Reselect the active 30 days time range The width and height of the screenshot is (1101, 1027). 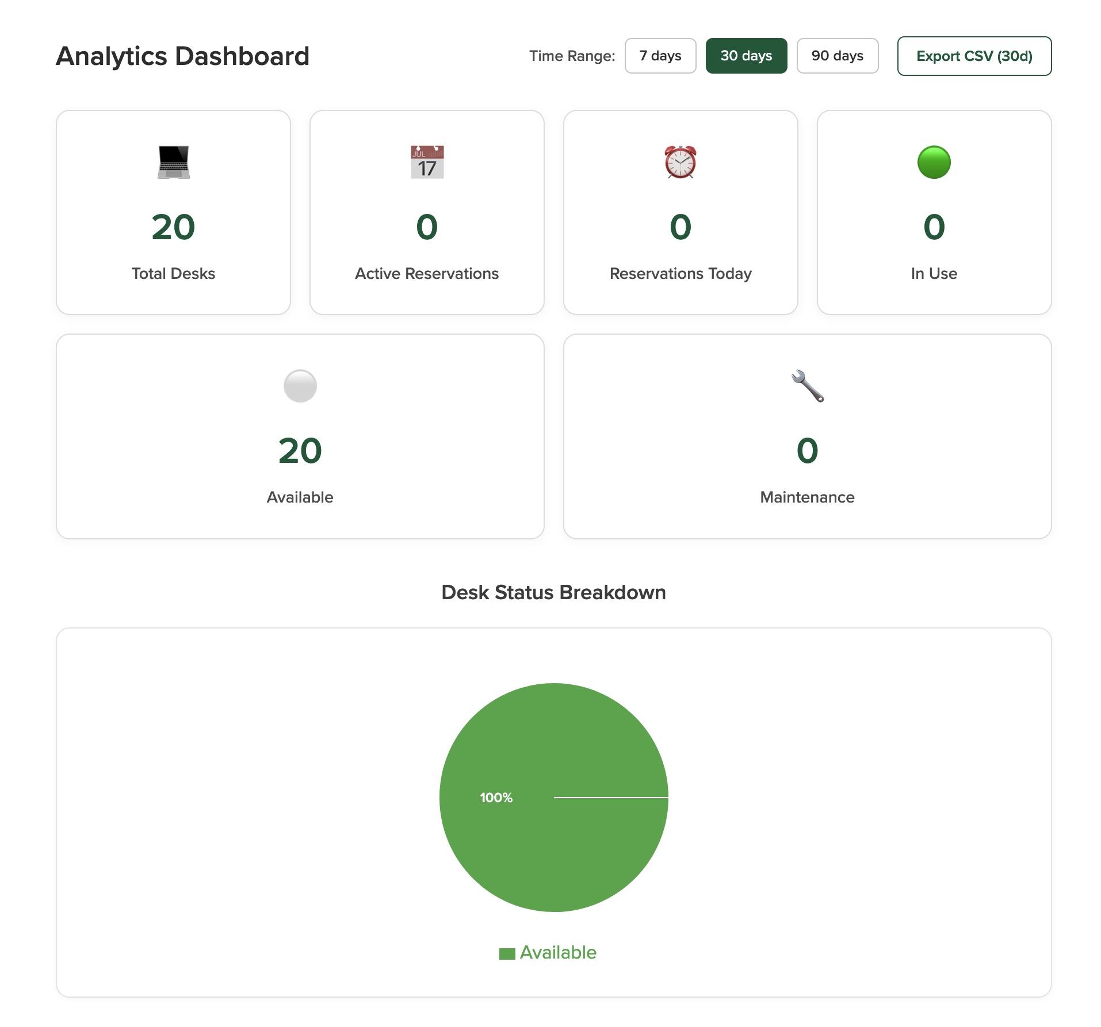pyautogui.click(x=746, y=56)
